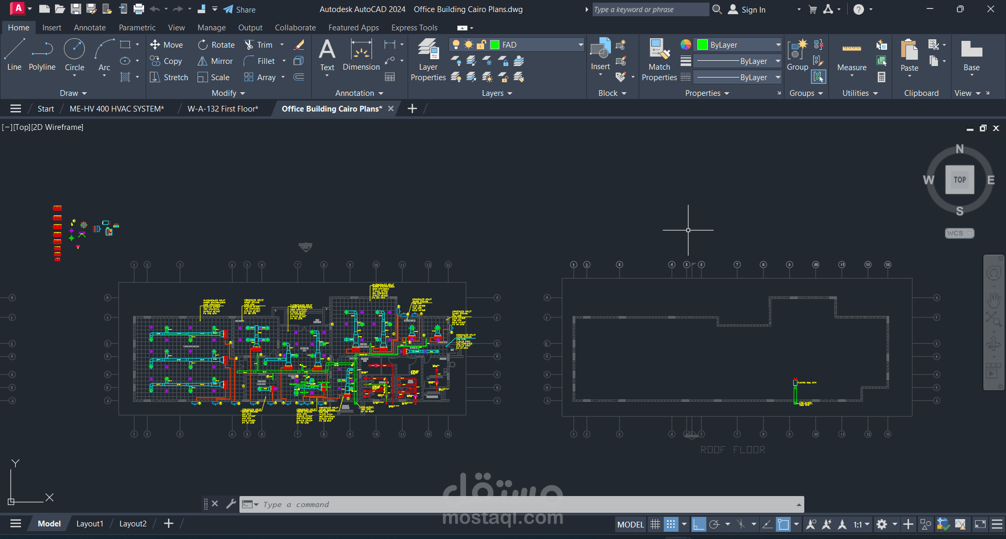
Task: Click the Match Properties tool
Action: pos(659,60)
